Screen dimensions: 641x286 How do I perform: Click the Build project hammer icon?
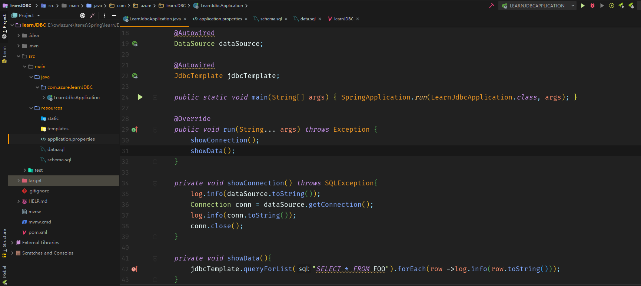tap(492, 6)
